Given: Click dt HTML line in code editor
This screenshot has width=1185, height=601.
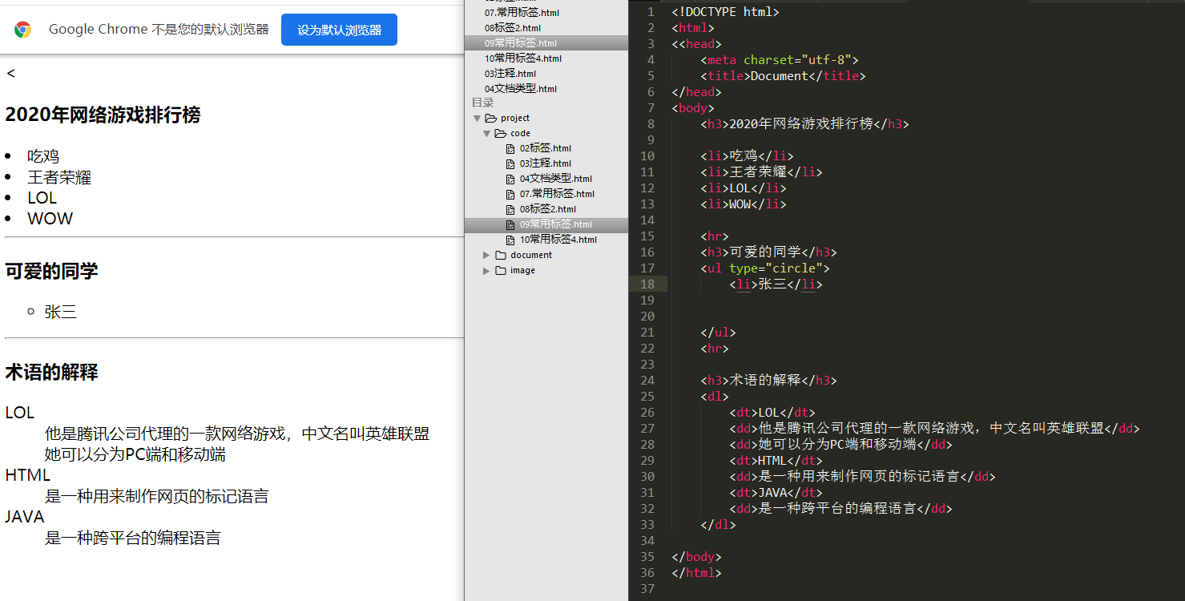Looking at the screenshot, I should click(x=776, y=461).
